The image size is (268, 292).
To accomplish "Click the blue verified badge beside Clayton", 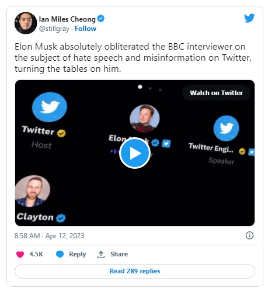I will (61, 218).
